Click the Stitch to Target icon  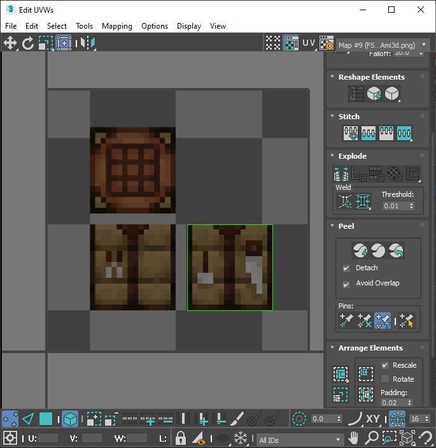tap(351, 133)
